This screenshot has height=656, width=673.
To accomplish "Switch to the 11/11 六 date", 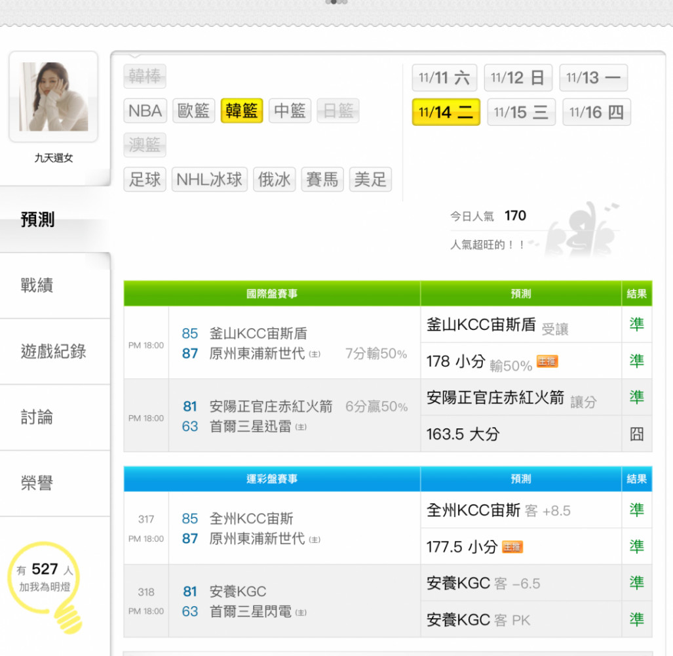I will coord(444,78).
